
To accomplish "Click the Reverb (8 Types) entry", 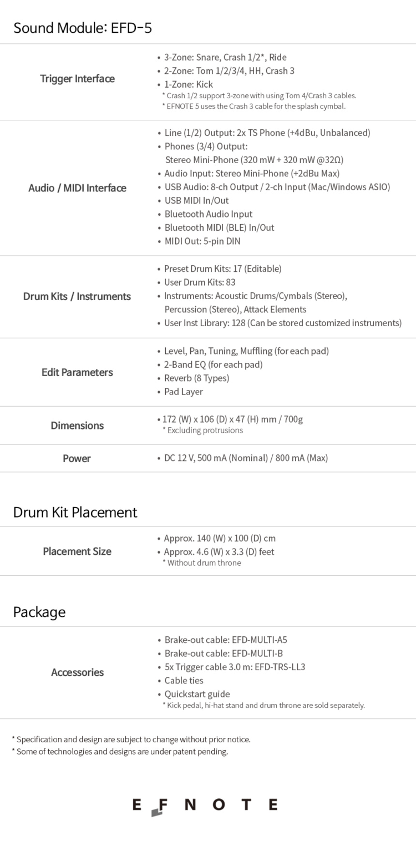I will click(196, 378).
